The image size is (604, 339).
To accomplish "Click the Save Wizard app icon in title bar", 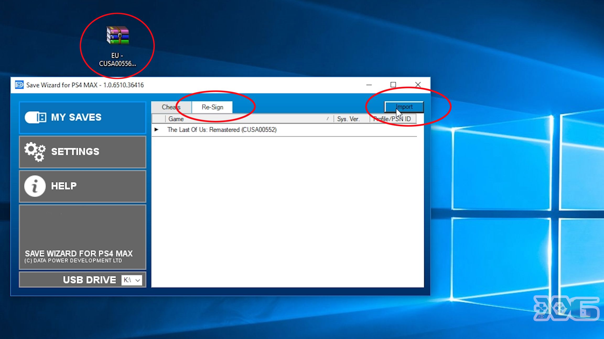I will [x=19, y=85].
